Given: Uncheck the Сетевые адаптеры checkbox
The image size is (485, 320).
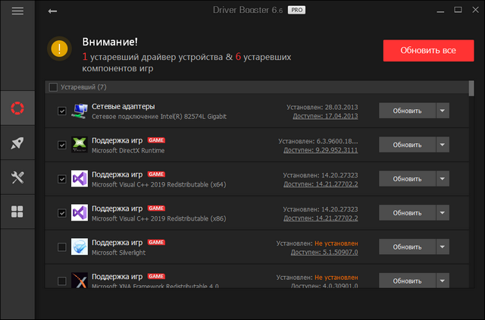Looking at the screenshot, I should (62, 111).
